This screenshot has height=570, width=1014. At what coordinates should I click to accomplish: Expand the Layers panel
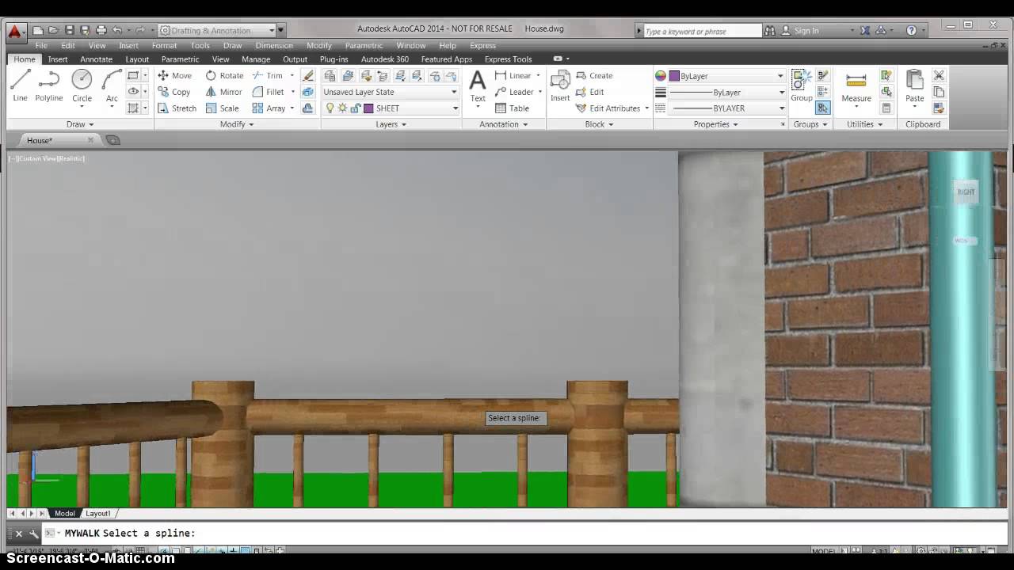tap(391, 124)
